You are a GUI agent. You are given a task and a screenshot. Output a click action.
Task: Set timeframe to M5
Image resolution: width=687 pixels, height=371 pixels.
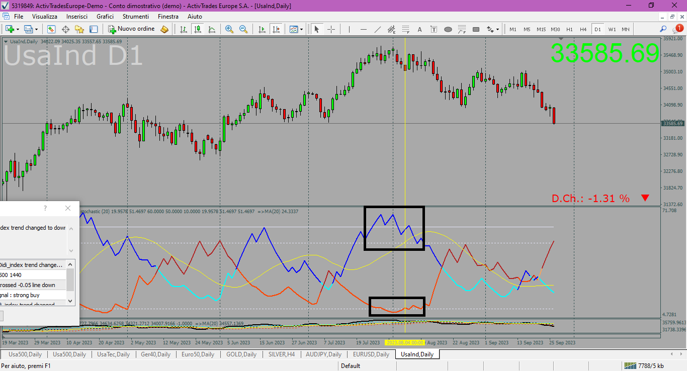[527, 29]
